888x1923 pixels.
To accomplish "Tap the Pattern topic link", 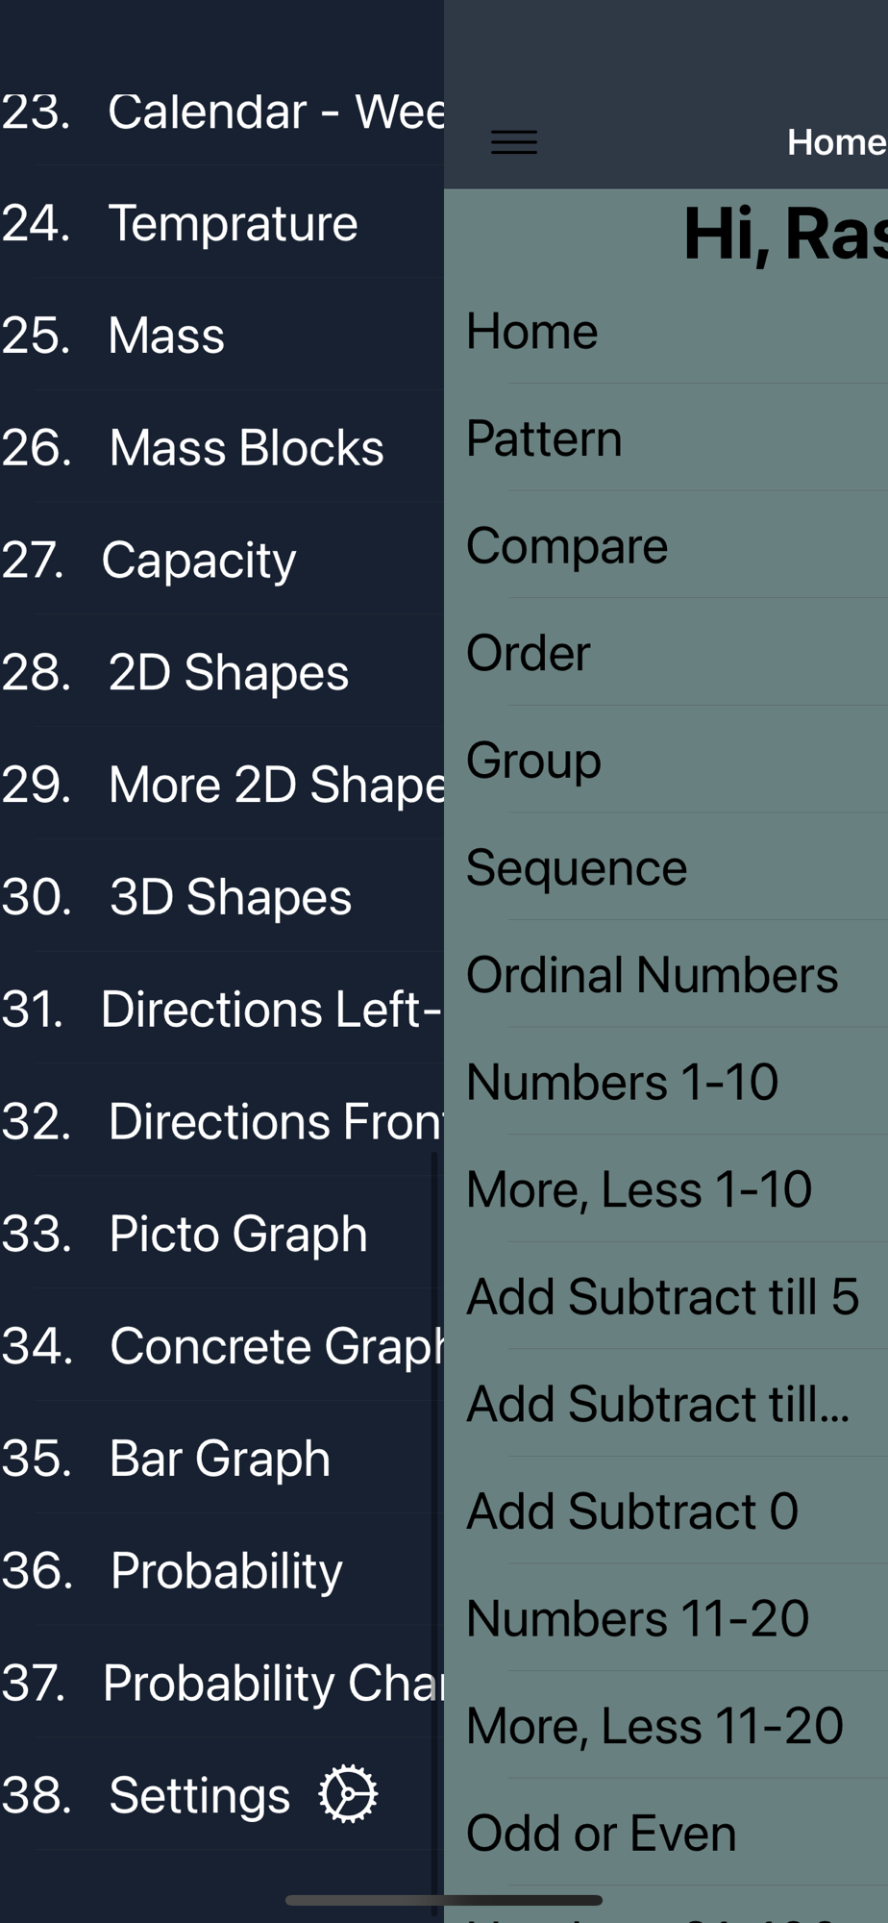I will (x=544, y=438).
